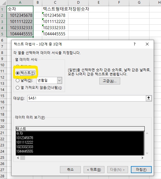
Task: Select column B header
Action: 38,3
